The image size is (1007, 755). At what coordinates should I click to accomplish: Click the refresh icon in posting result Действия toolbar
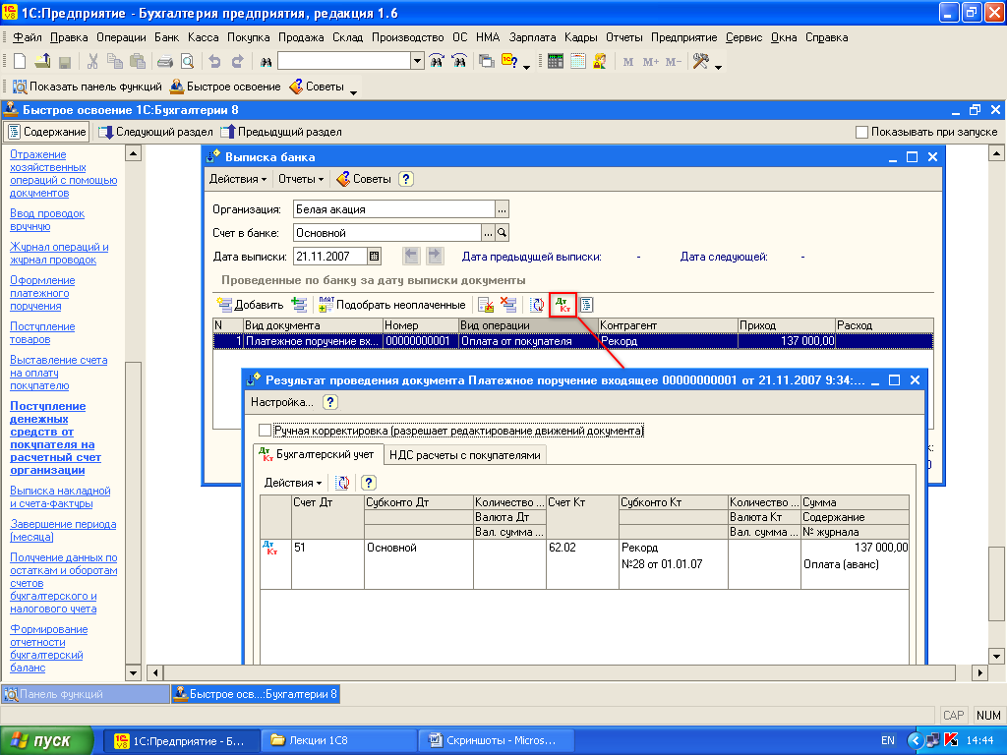point(343,483)
